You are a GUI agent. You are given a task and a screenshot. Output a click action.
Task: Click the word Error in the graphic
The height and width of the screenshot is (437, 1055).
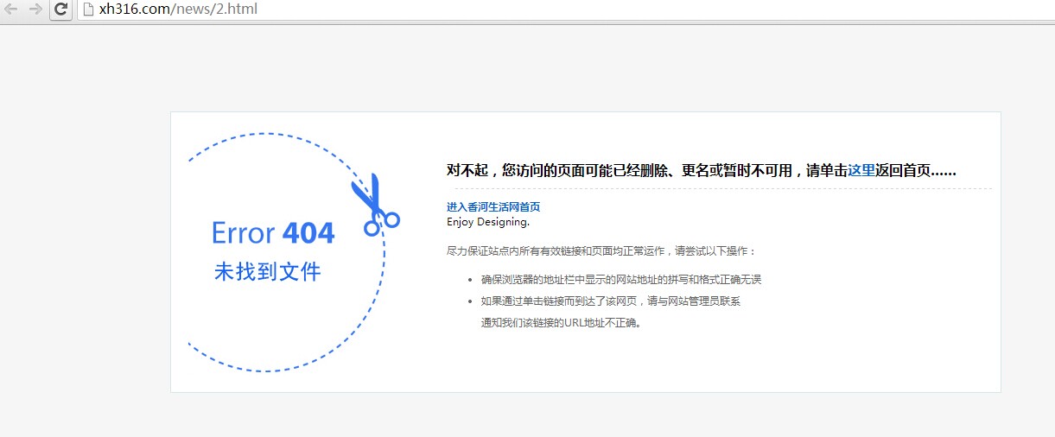(x=243, y=233)
